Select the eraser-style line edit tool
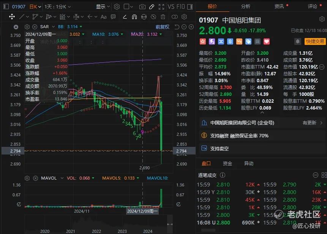 coord(125,16)
